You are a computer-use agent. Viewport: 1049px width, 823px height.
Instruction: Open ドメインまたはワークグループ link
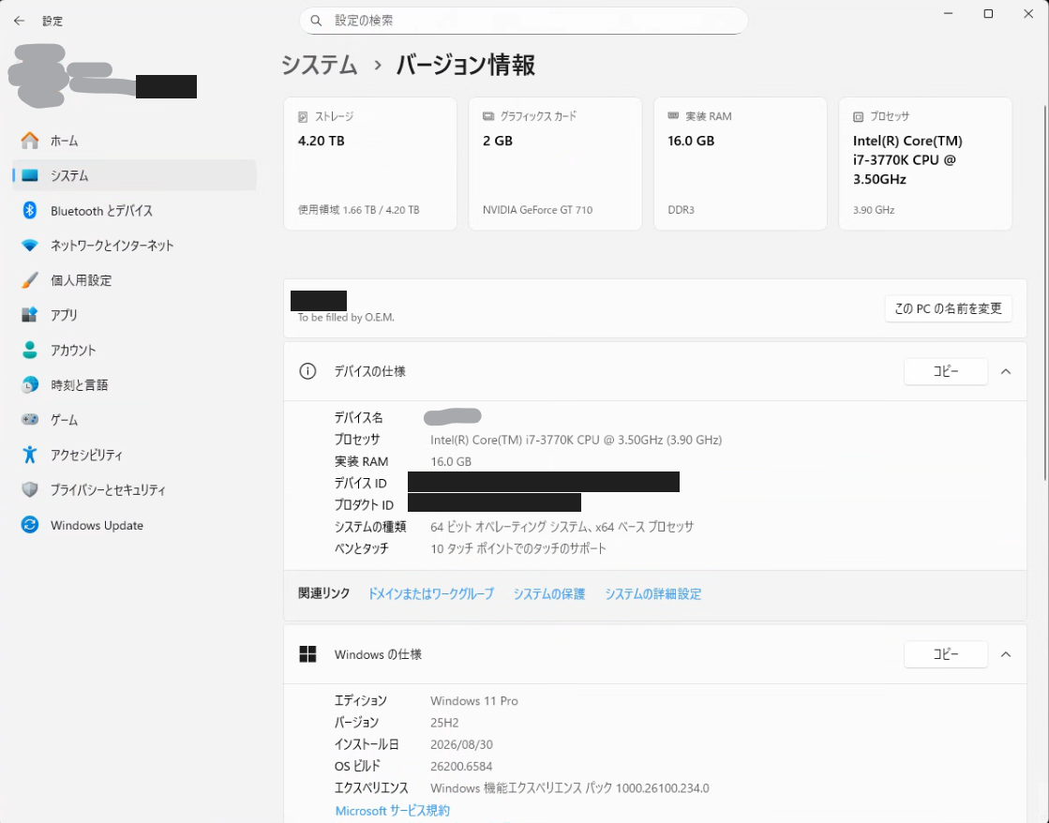click(431, 593)
